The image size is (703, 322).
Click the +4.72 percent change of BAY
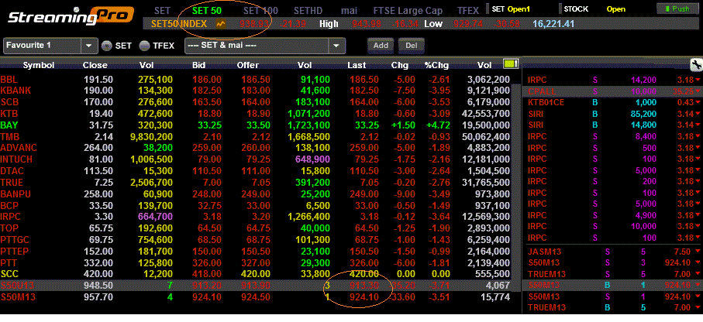coord(438,125)
